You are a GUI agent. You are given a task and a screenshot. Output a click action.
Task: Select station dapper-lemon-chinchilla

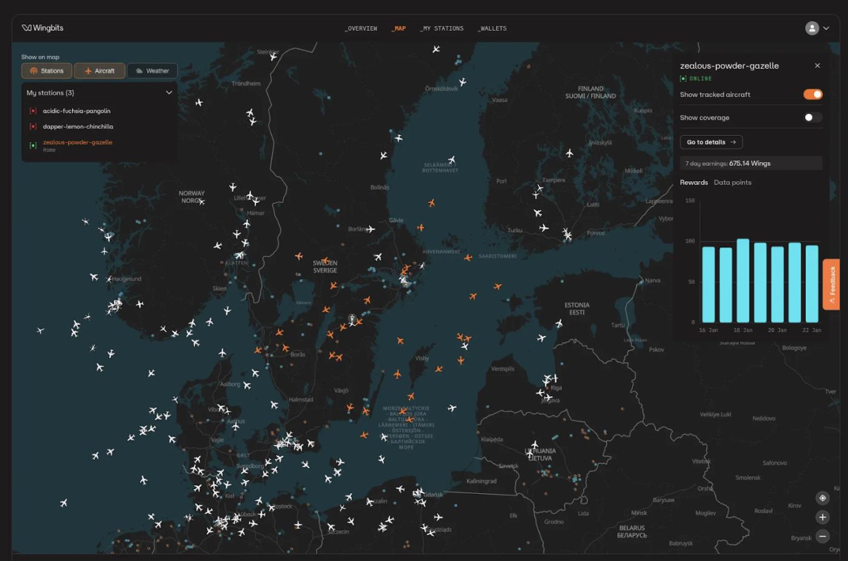click(x=78, y=126)
